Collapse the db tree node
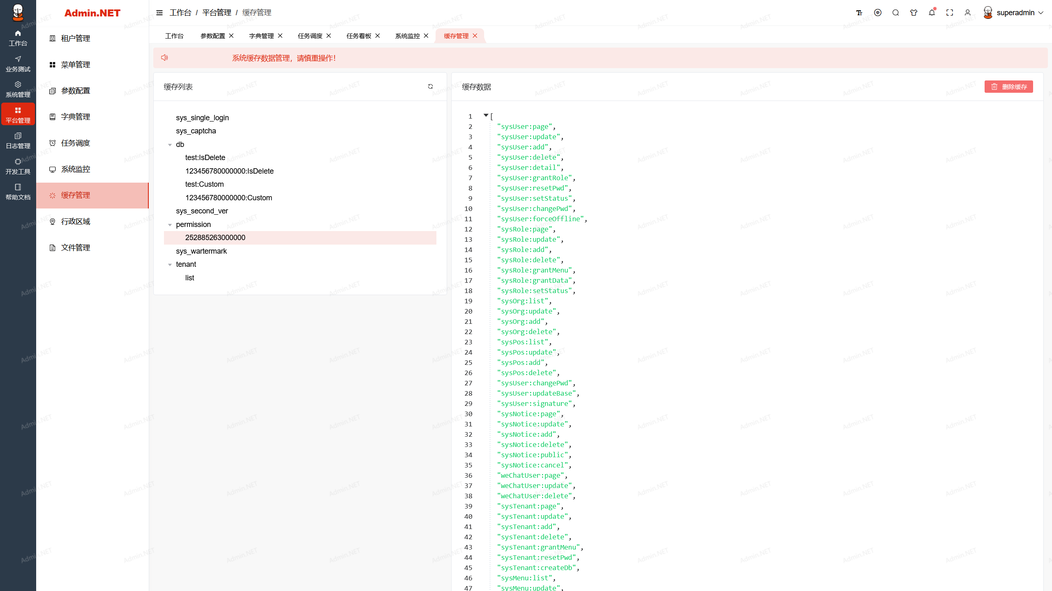 170,145
